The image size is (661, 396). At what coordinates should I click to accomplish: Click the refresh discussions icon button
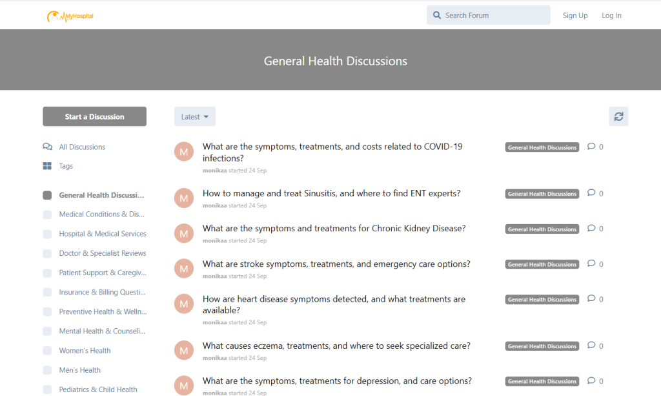pyautogui.click(x=618, y=116)
